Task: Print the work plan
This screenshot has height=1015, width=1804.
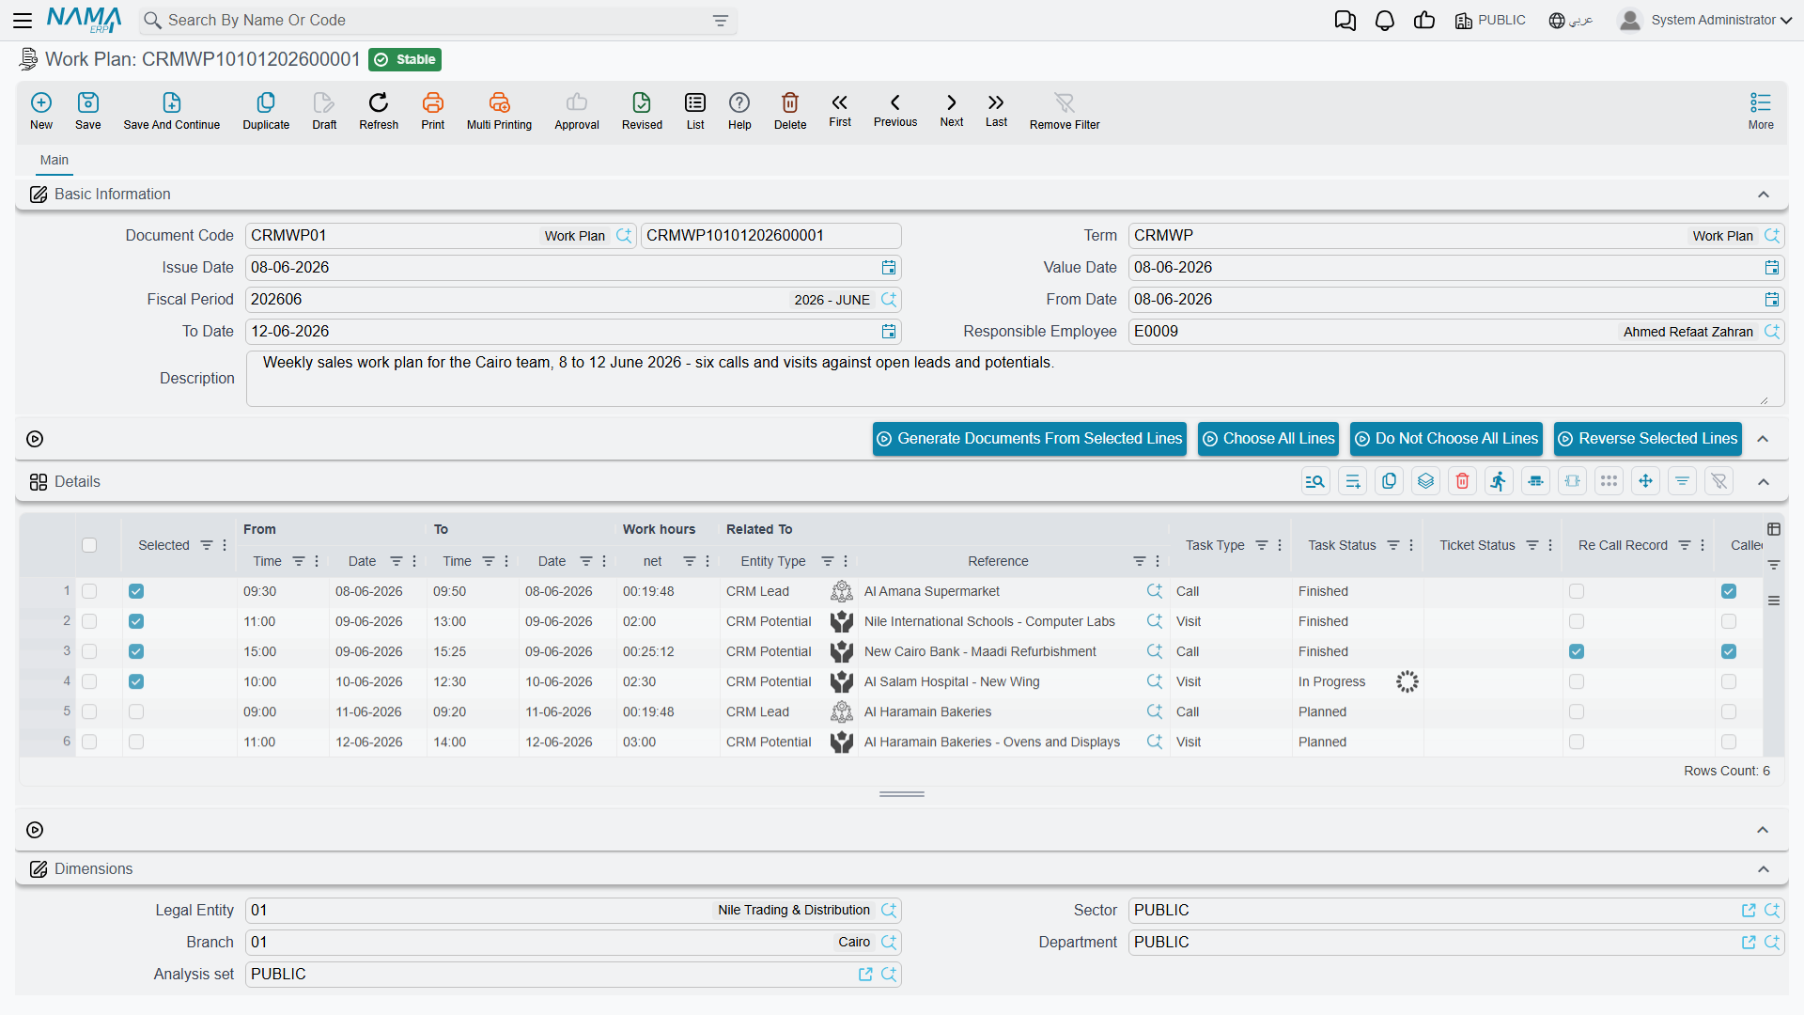Action: coord(433,111)
